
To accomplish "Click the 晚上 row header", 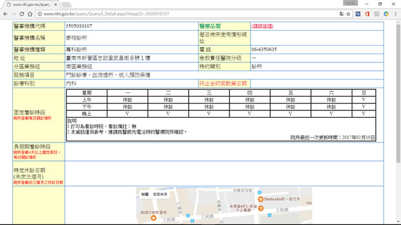I will [87, 114].
